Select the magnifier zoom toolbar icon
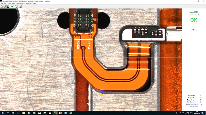 tap(16, 7)
